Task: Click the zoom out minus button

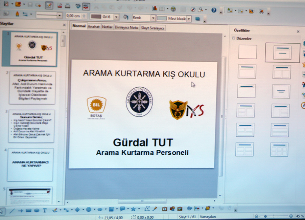Action: 256,216
